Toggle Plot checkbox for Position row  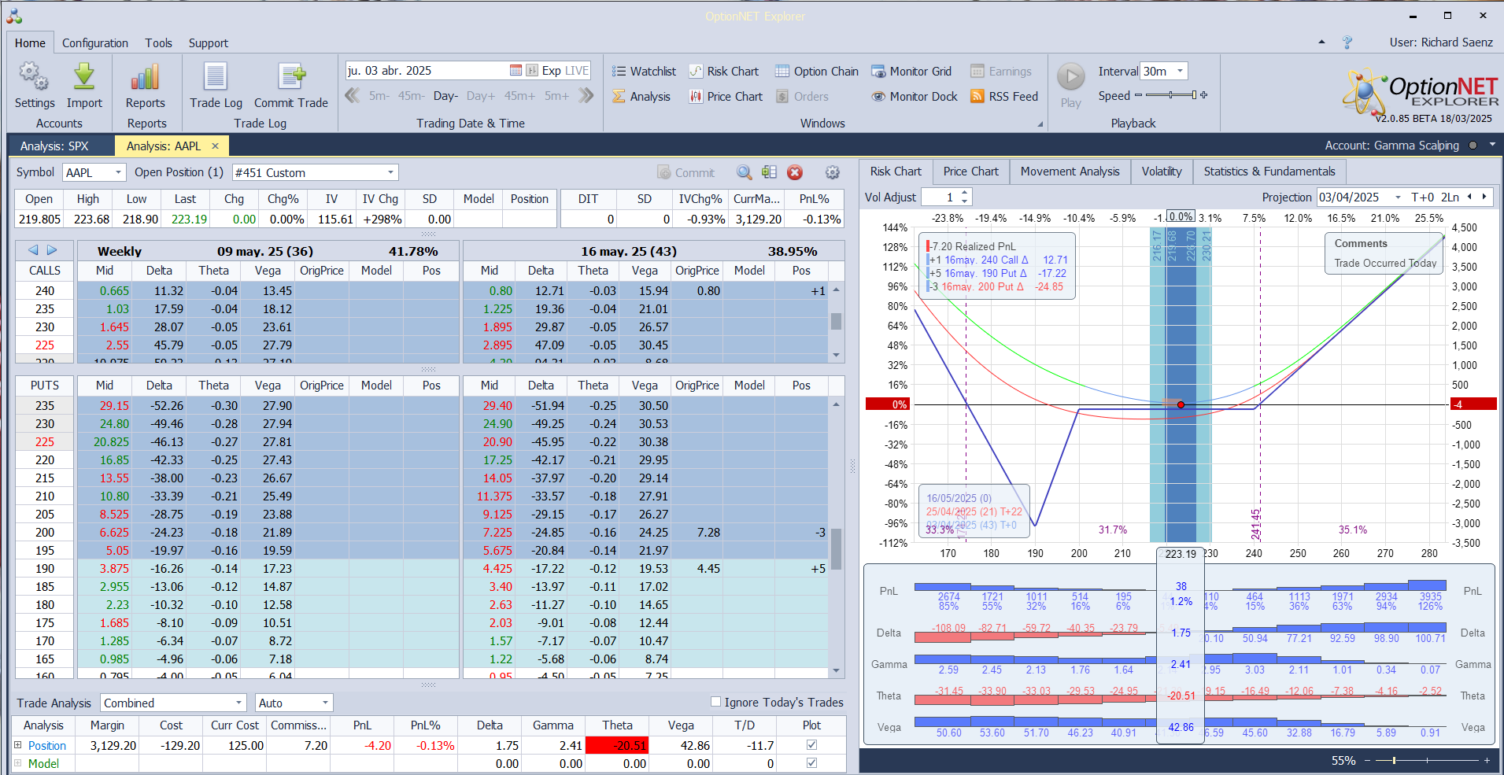pos(811,744)
